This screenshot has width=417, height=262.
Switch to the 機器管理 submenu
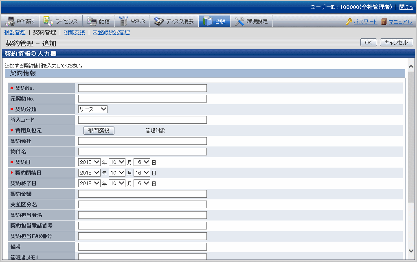click(15, 32)
